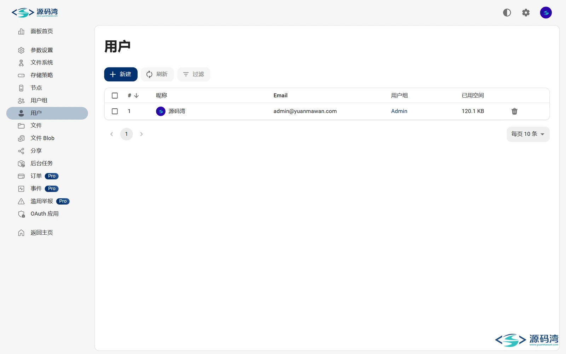The height and width of the screenshot is (354, 566).
Task: Click the 源码湾 user row avatar
Action: pyautogui.click(x=161, y=111)
